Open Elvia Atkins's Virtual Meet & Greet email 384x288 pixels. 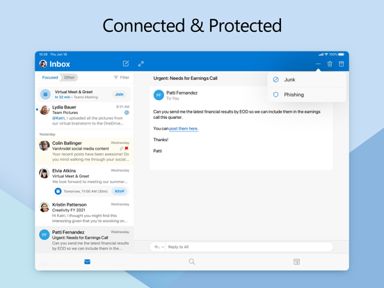tap(84, 182)
